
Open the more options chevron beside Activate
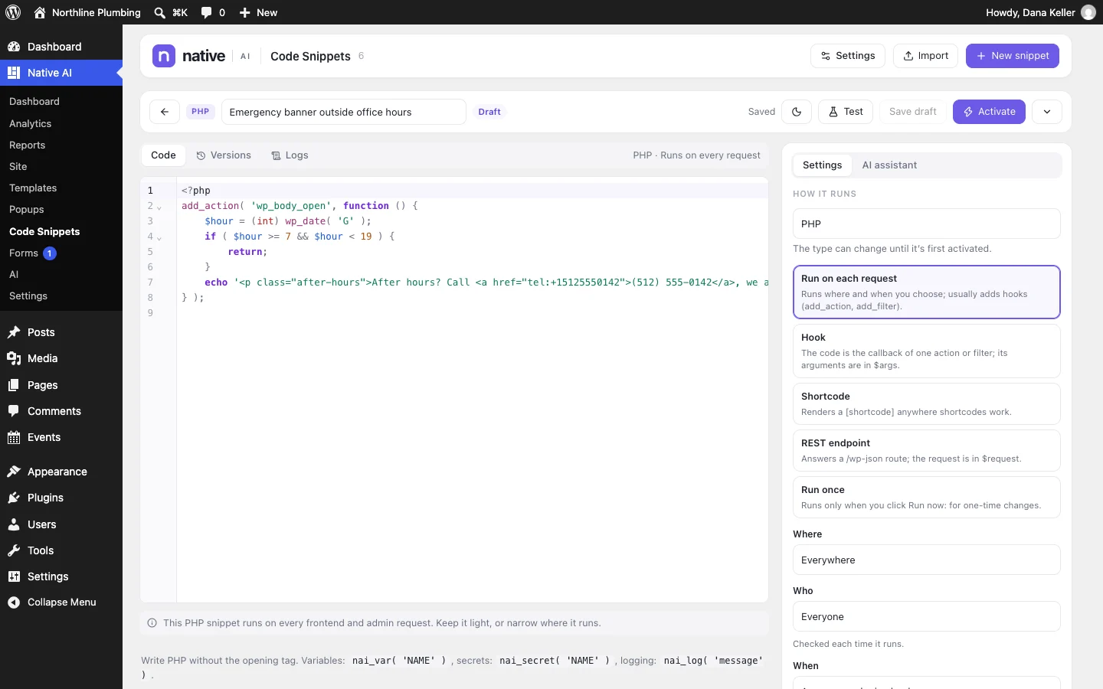(x=1047, y=112)
